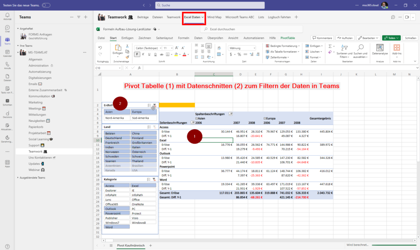Open the PivotTable ribbon tab

pos(288,38)
